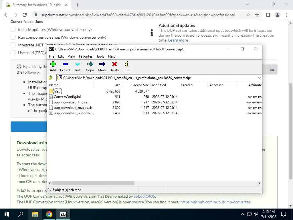The width and height of the screenshot is (293, 220).
Task: Click the red Delete toolbar icon
Action: click(114, 64)
